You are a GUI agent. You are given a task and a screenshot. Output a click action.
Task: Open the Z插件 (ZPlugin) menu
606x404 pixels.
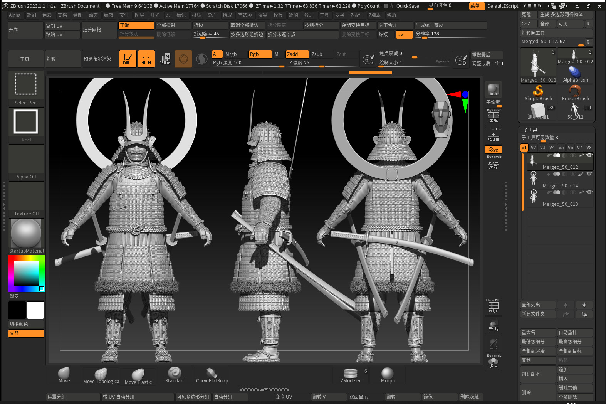point(356,15)
